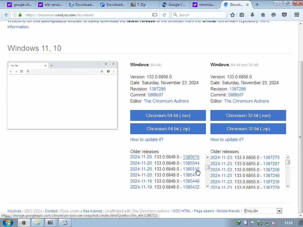Open the 'free license' footer link
303x227 pixels.
[92, 211]
